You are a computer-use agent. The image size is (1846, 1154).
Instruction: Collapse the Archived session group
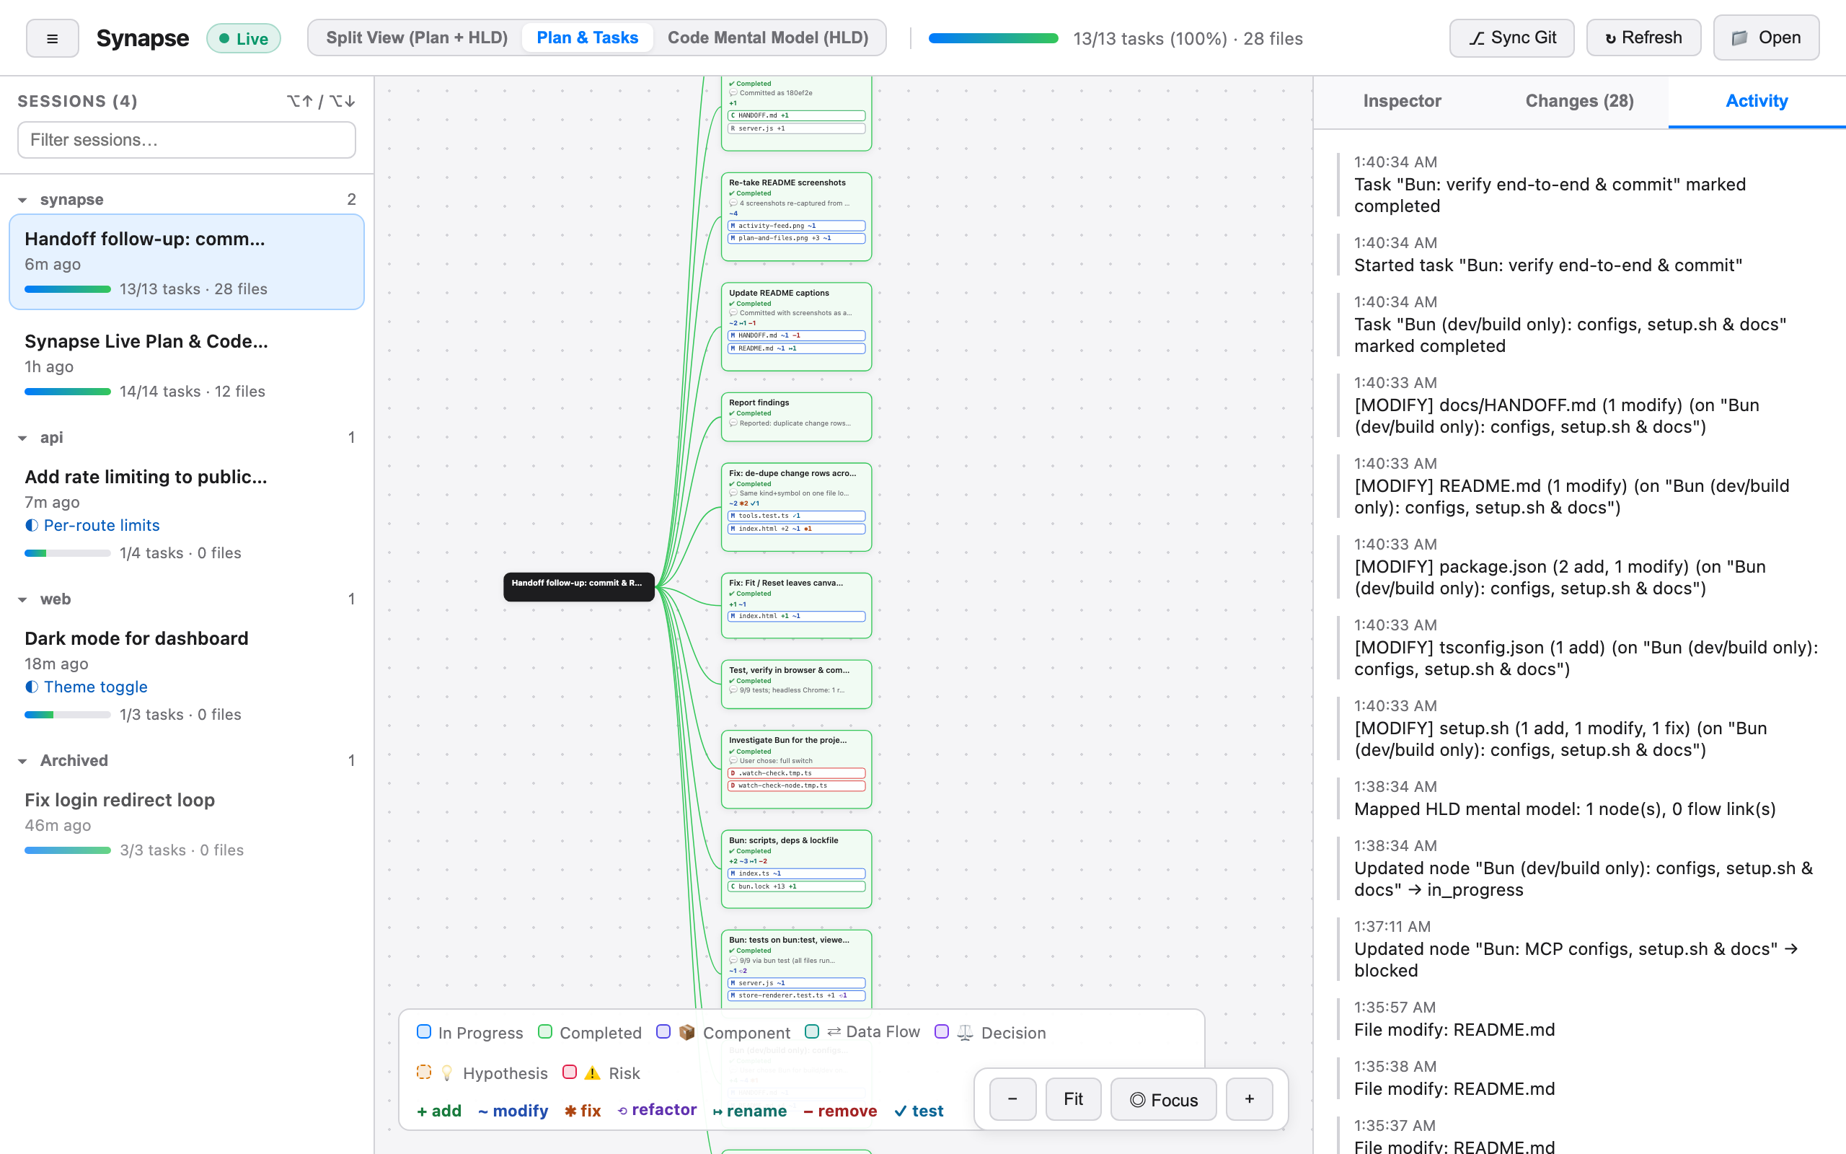(23, 761)
